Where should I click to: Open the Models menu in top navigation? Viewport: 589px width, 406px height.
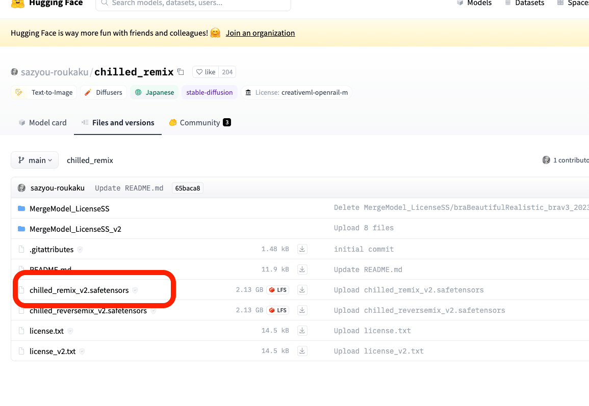474,3
